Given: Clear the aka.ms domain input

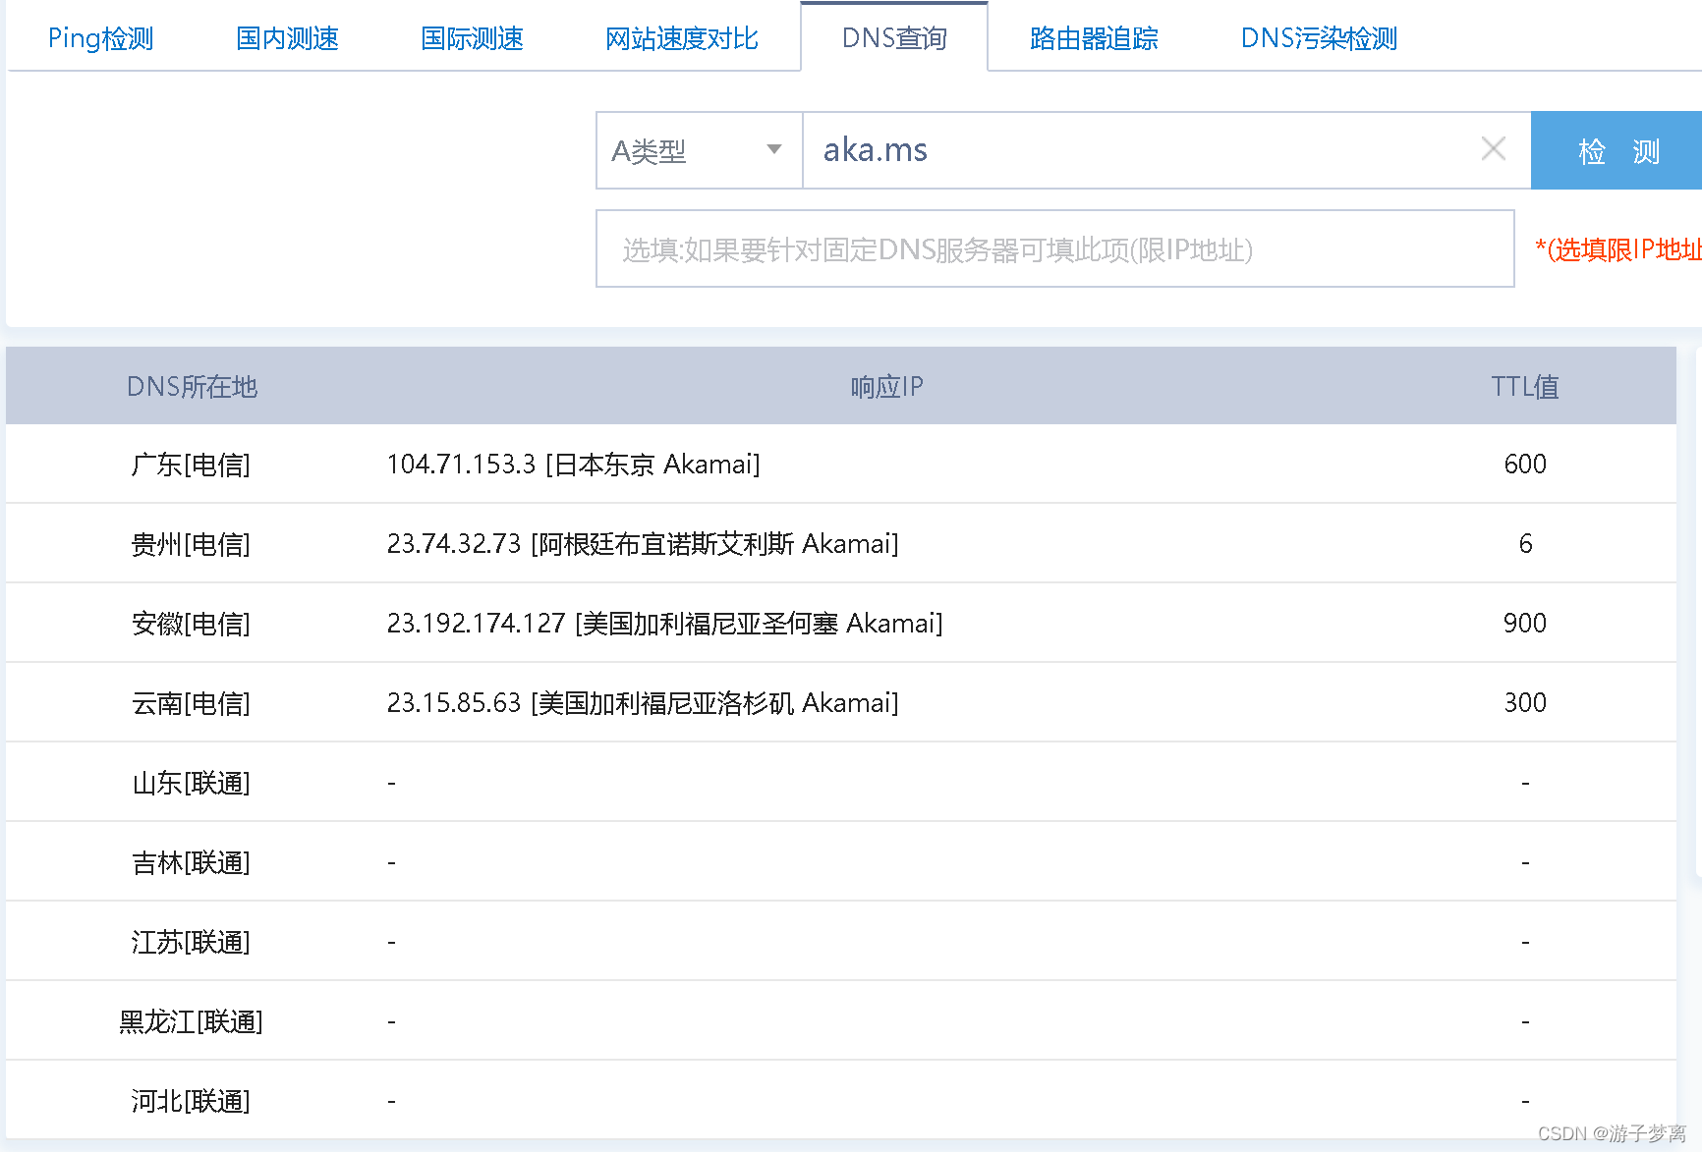Looking at the screenshot, I should point(1493,149).
